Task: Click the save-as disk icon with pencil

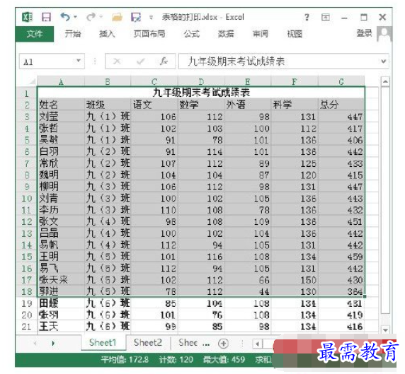Action: point(136,17)
